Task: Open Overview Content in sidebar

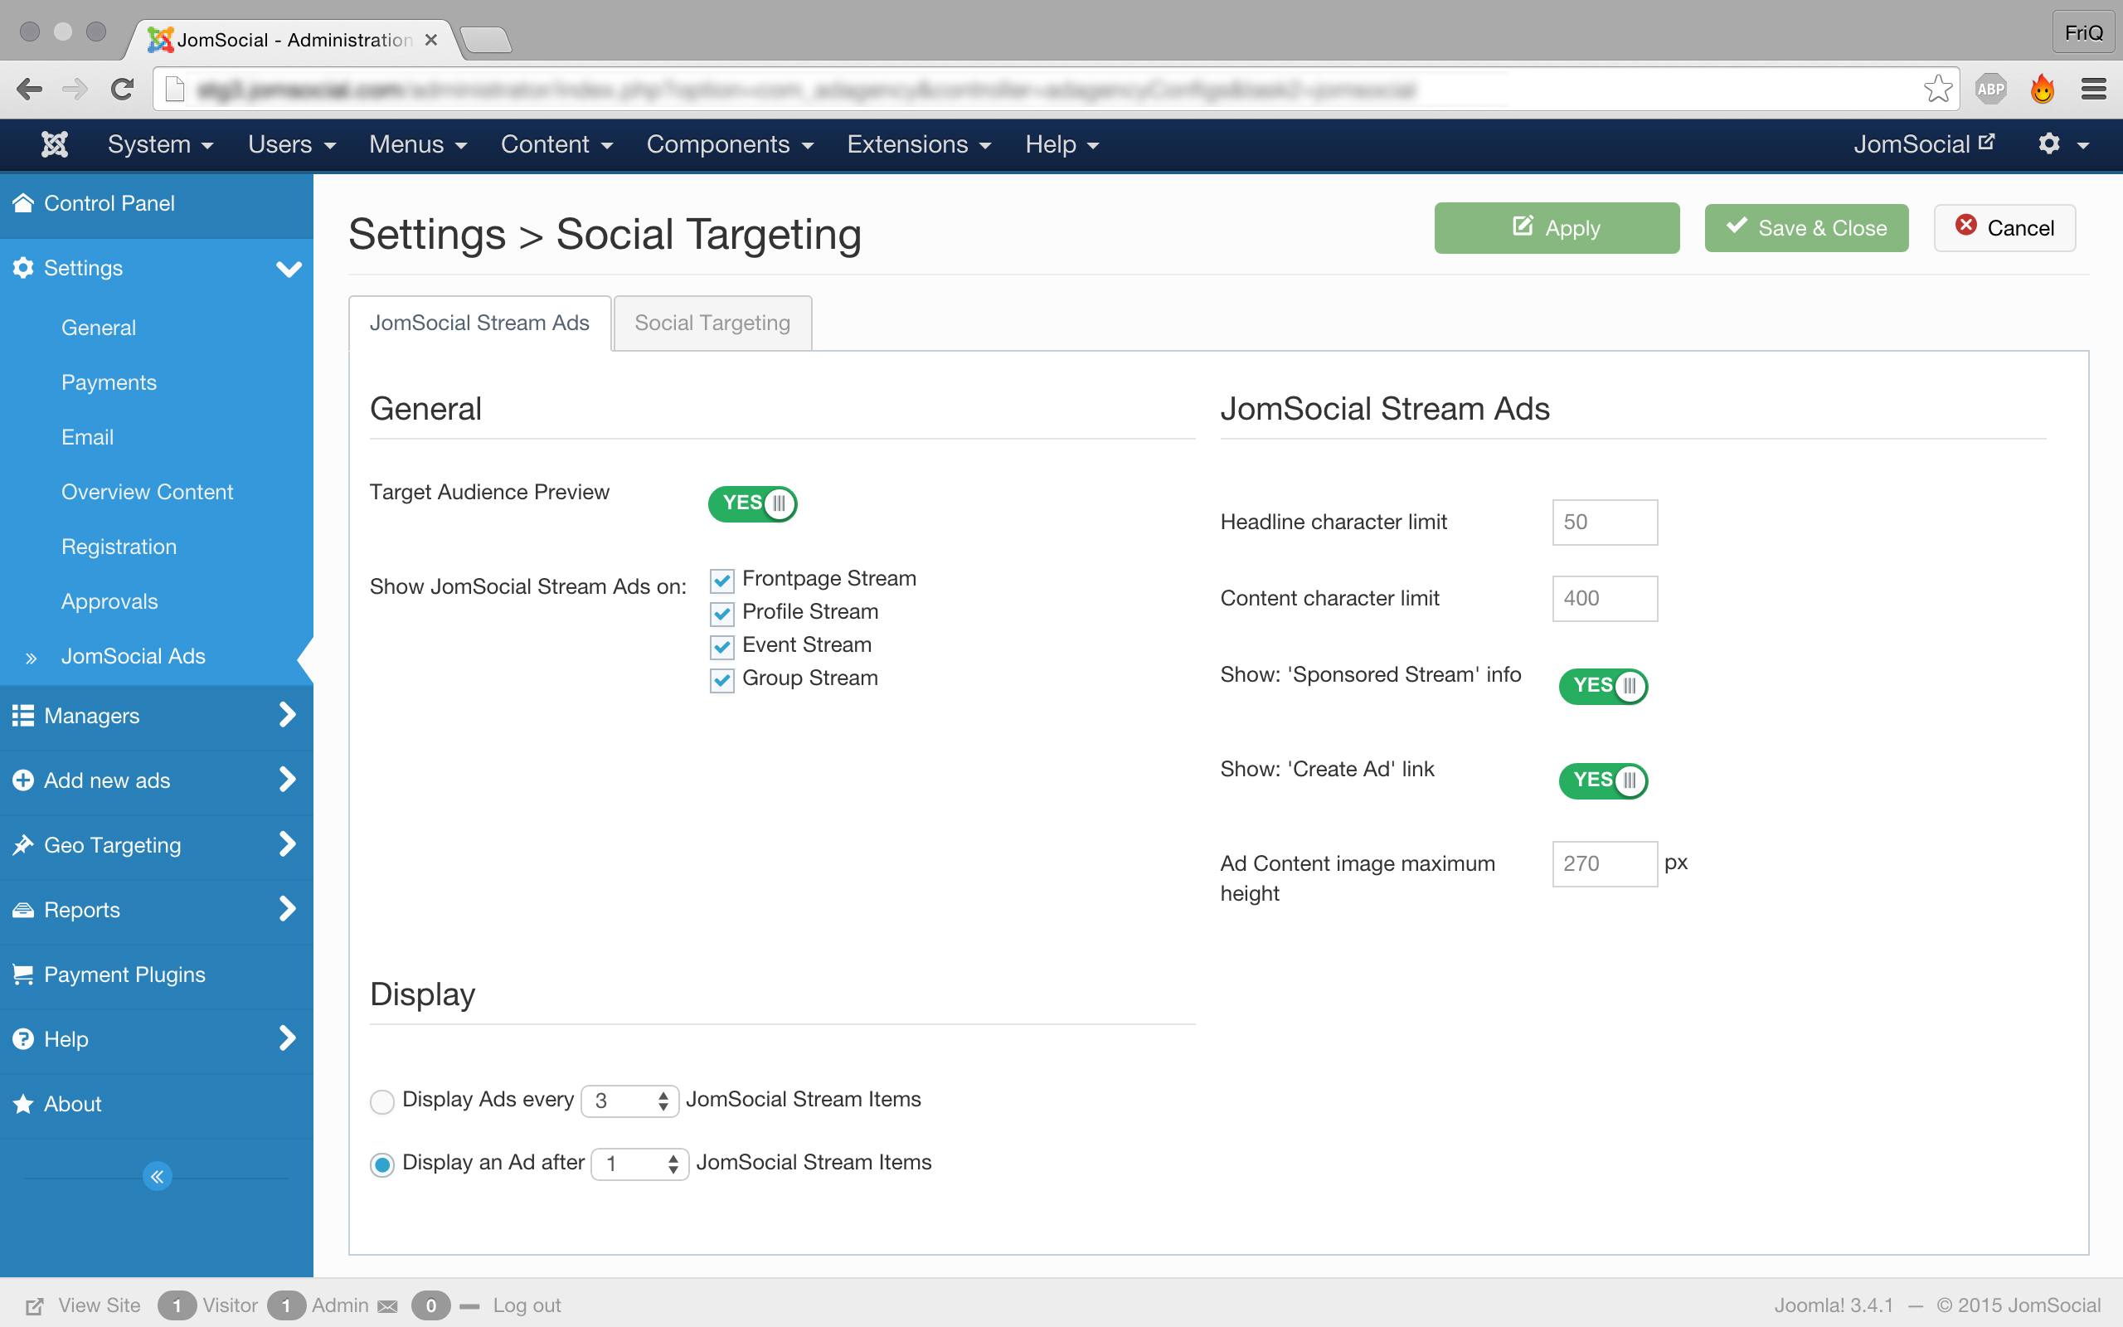Action: (x=147, y=492)
